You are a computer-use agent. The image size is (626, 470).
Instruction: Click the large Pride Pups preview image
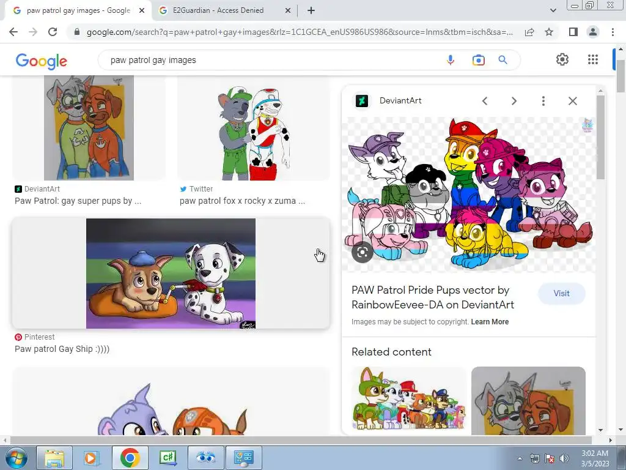point(469,195)
